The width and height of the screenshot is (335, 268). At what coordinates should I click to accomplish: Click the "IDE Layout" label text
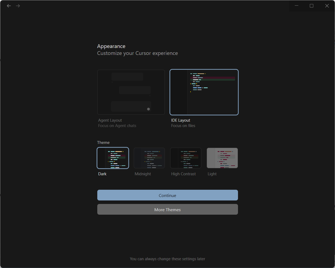pyautogui.click(x=181, y=120)
